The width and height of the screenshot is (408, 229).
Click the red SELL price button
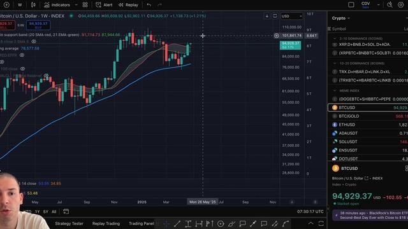click(x=7, y=25)
